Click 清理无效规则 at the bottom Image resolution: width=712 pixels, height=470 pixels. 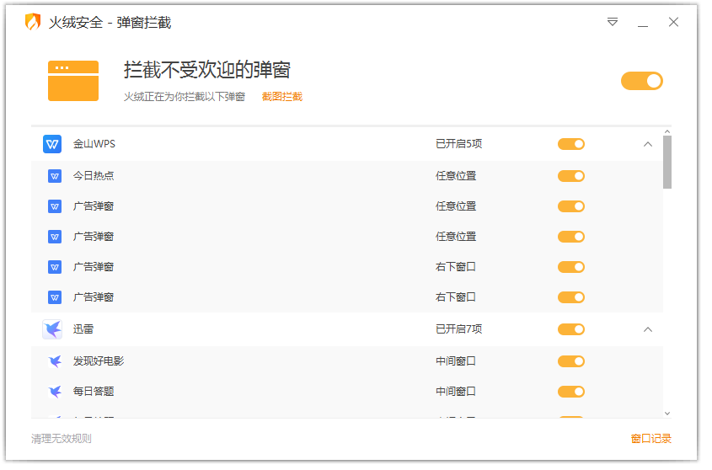[62, 439]
